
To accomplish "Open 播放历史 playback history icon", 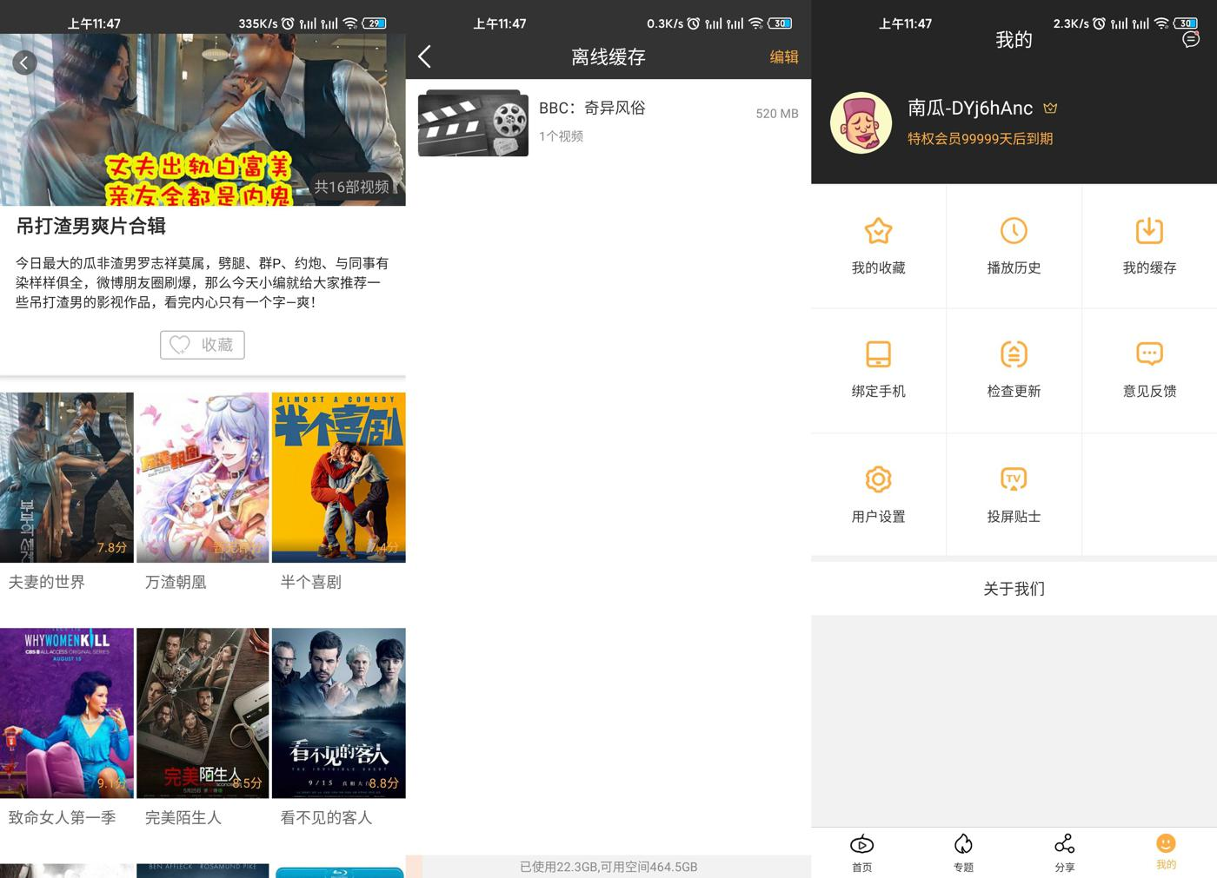I will pos(1014,232).
